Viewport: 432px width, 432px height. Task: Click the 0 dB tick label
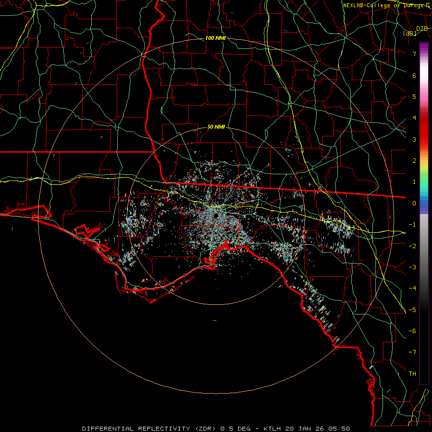point(414,204)
